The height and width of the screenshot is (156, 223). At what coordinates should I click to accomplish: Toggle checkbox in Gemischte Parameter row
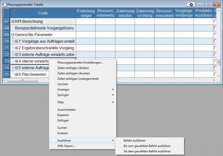pyautogui.click(x=215, y=35)
